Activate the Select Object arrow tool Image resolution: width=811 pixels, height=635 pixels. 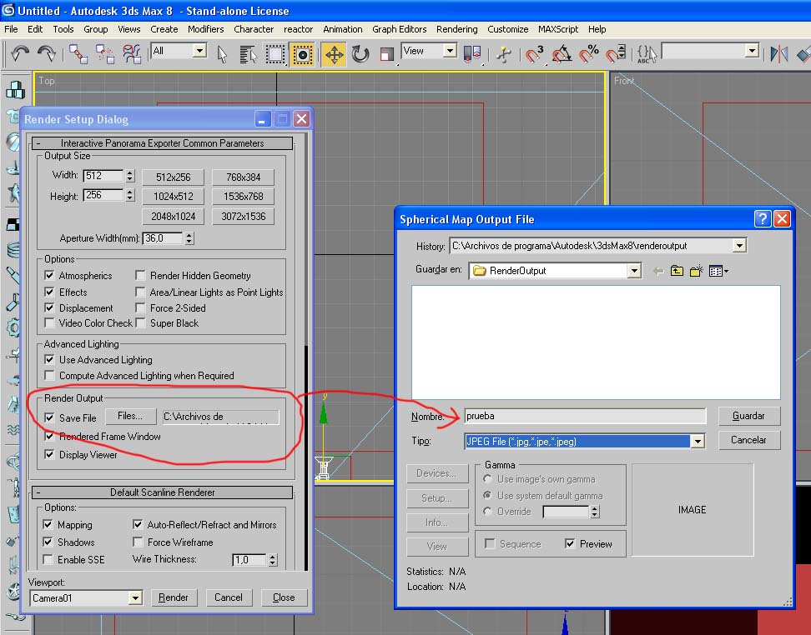[x=223, y=54]
